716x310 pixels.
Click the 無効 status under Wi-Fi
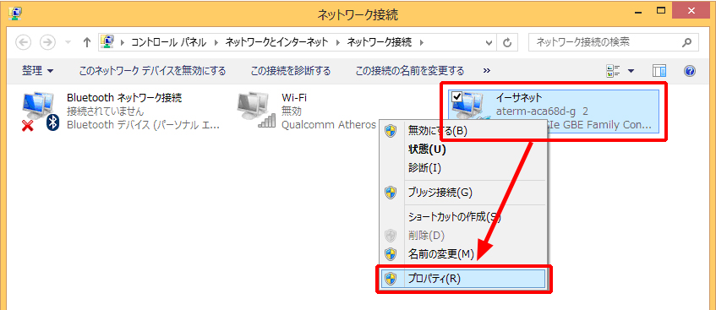tap(292, 111)
